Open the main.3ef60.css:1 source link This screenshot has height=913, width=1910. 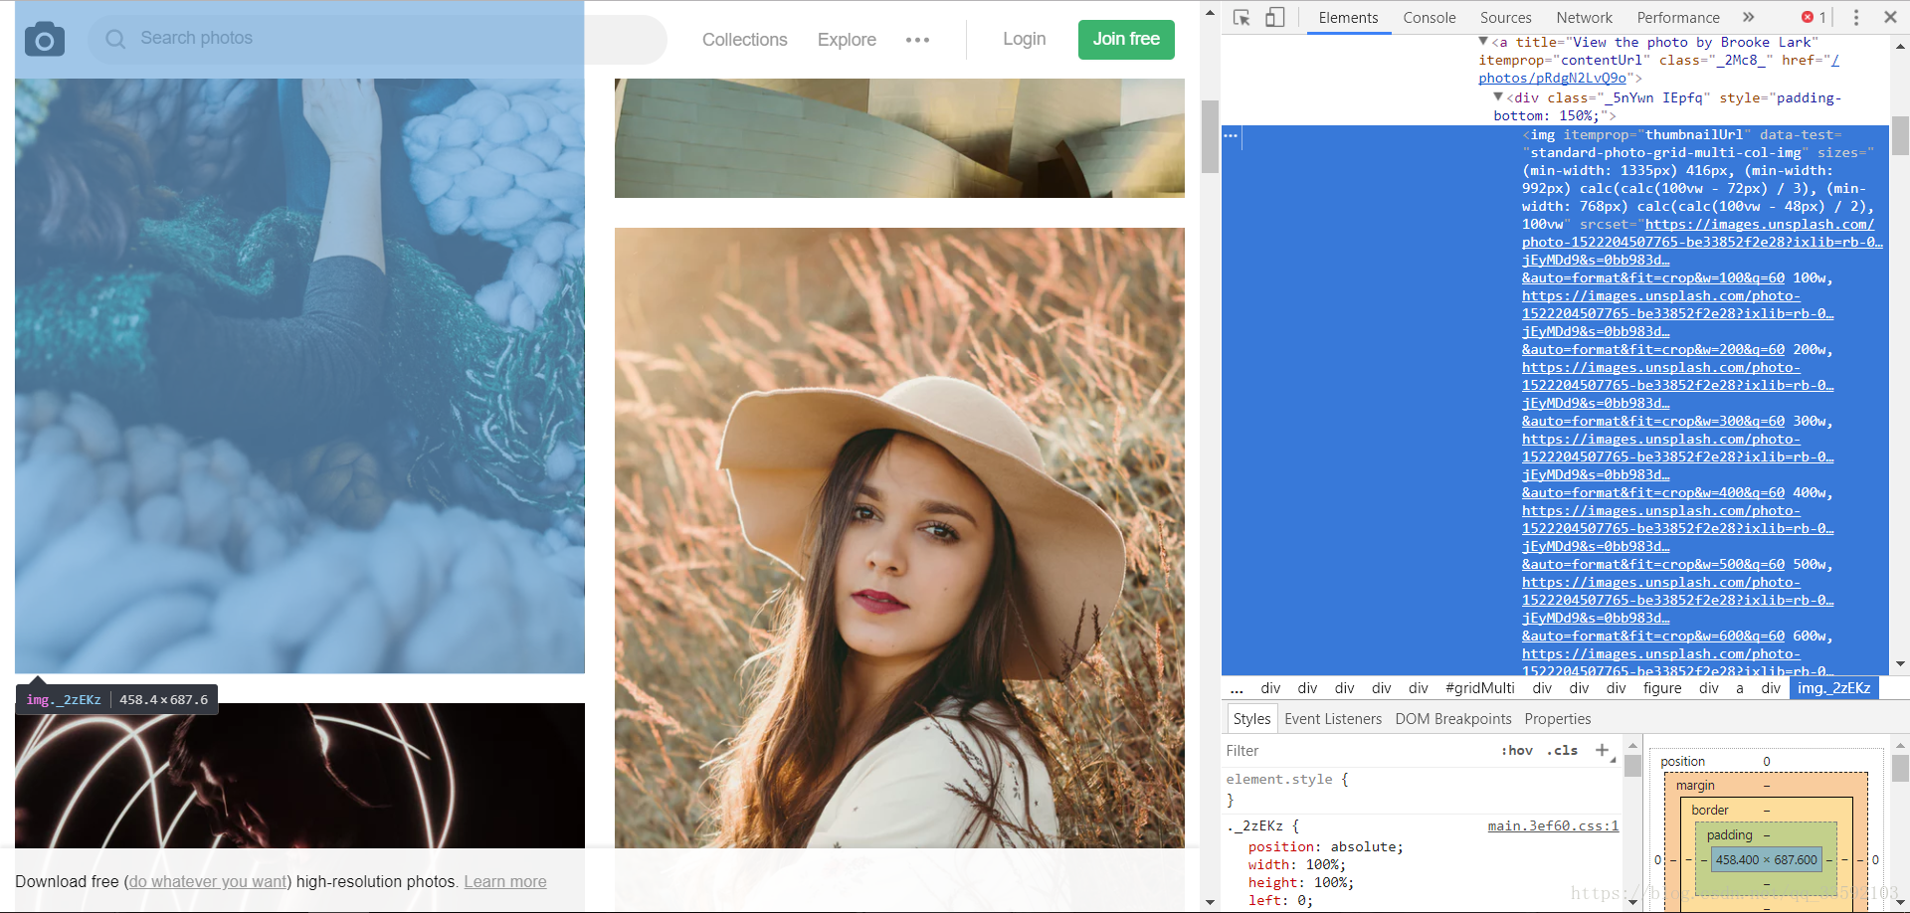click(1553, 826)
